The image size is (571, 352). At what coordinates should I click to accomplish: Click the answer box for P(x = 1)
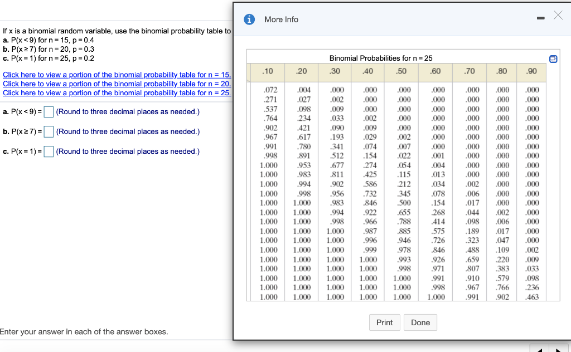[48, 151]
